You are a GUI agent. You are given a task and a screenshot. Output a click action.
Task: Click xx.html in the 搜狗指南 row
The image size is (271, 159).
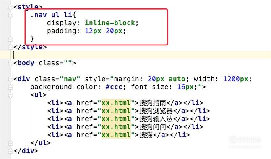(x=116, y=103)
